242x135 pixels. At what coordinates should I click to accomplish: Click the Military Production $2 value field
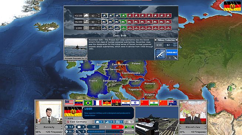168,45
